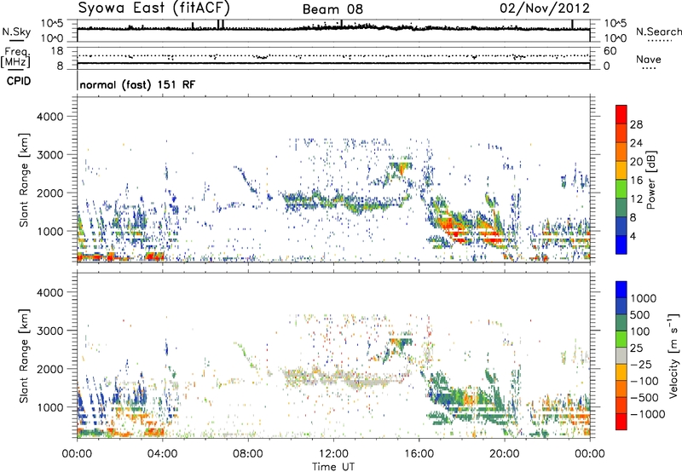Click the left-side "10^5" noise axis tick
The height and width of the screenshot is (472, 682).
pos(52,24)
